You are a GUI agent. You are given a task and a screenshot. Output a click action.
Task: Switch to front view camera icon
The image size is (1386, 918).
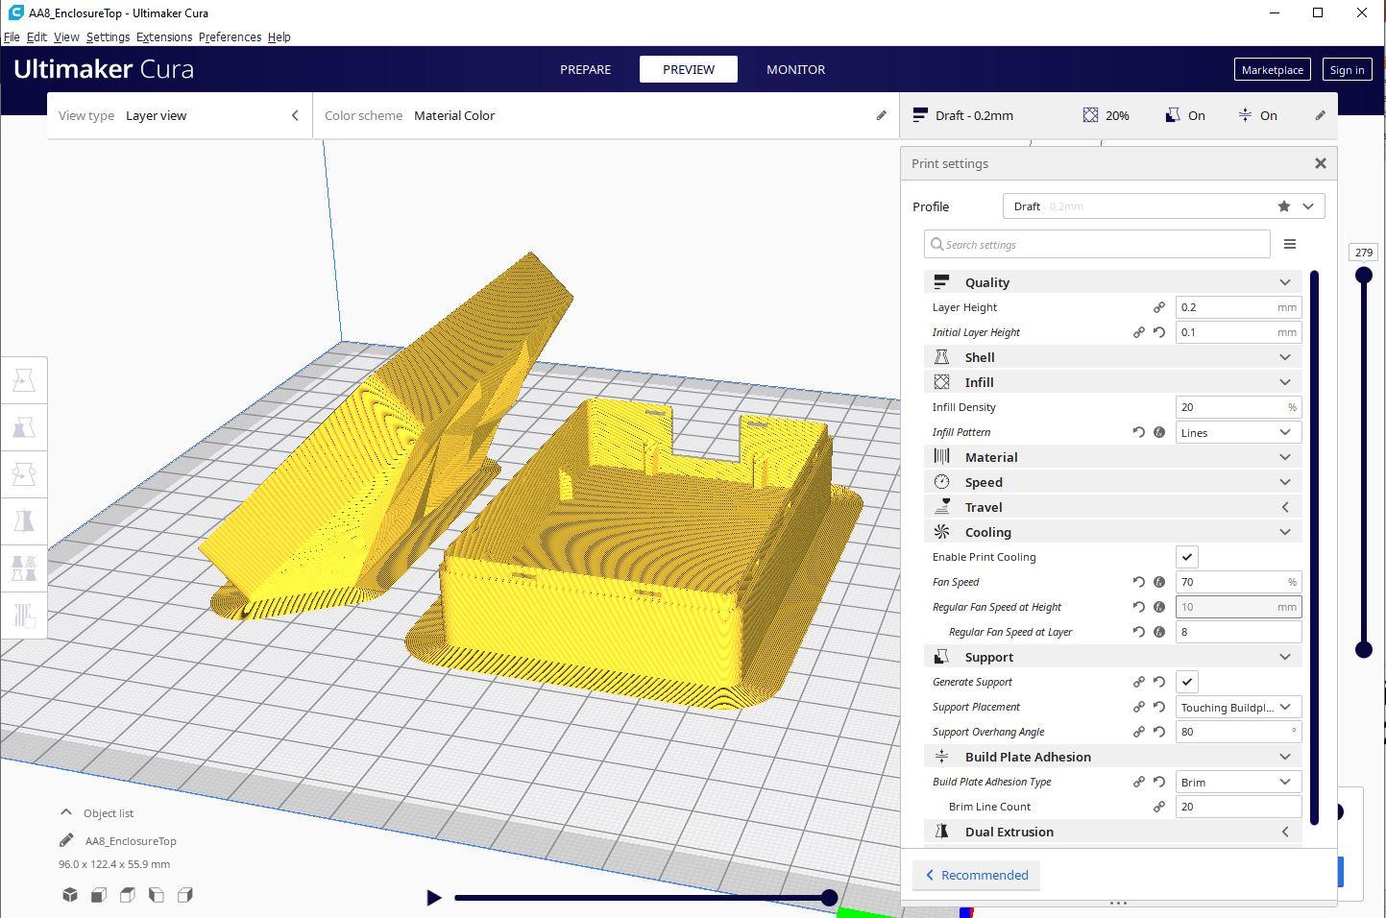(99, 895)
